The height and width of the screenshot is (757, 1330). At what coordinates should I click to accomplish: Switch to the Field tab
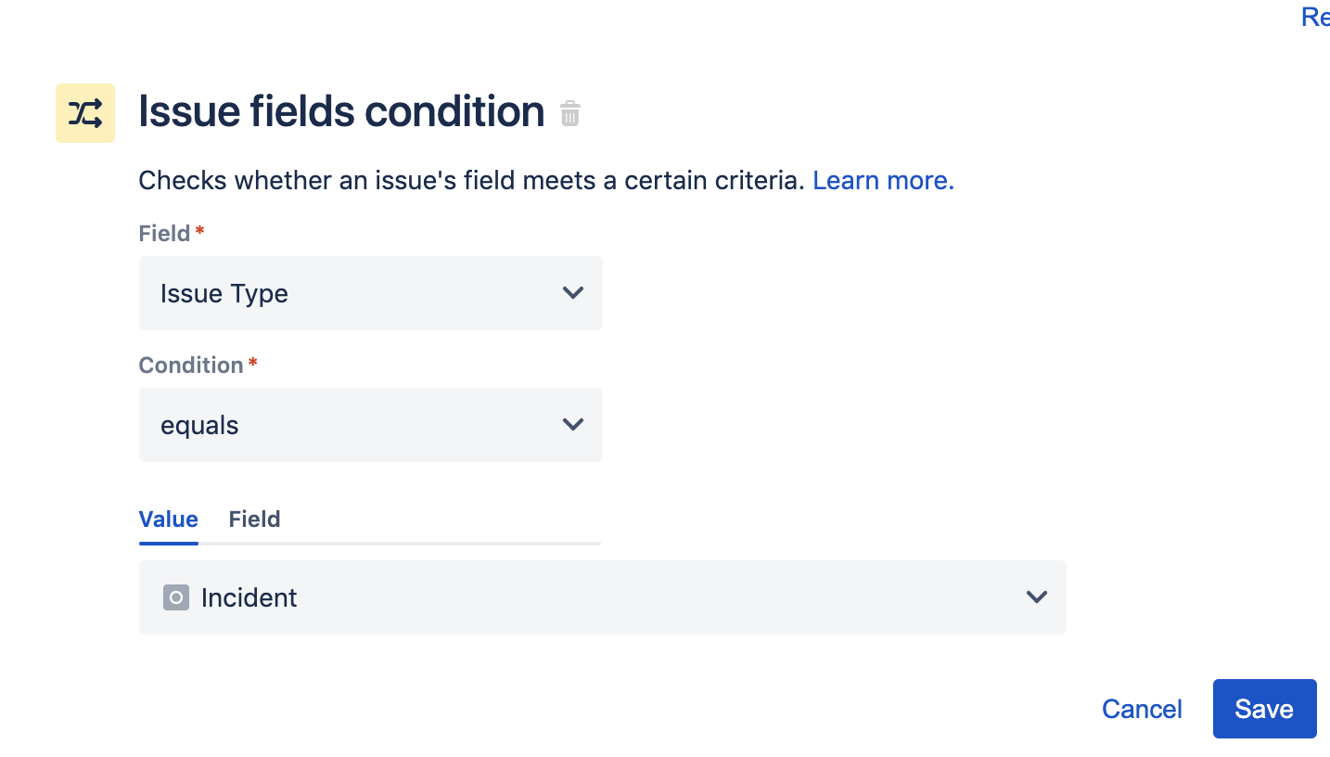click(x=254, y=520)
